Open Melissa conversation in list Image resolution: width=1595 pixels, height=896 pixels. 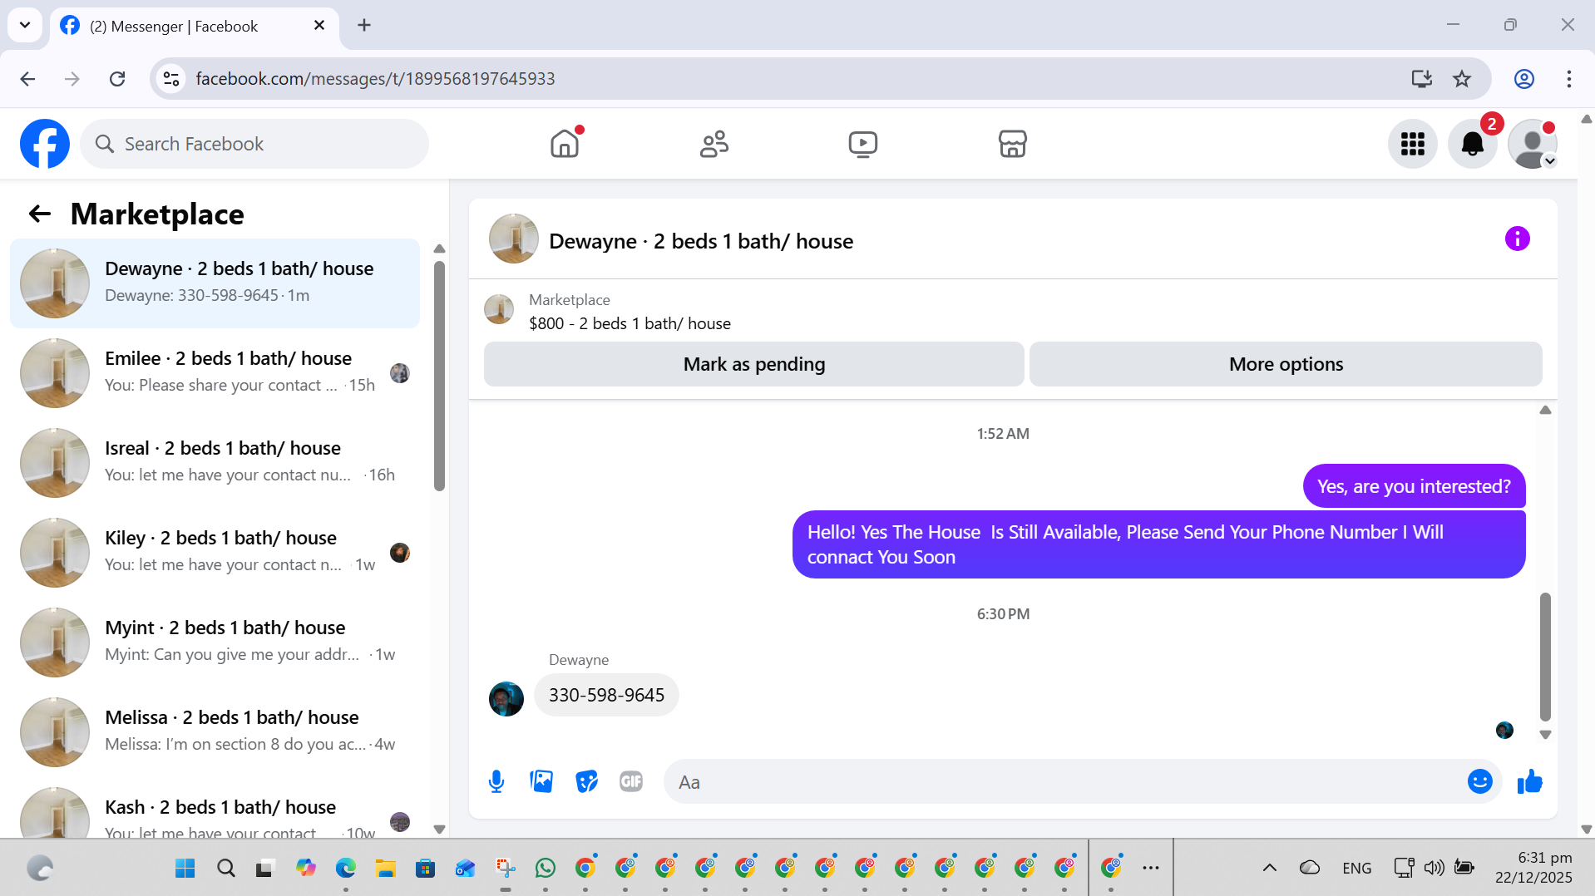tap(215, 732)
